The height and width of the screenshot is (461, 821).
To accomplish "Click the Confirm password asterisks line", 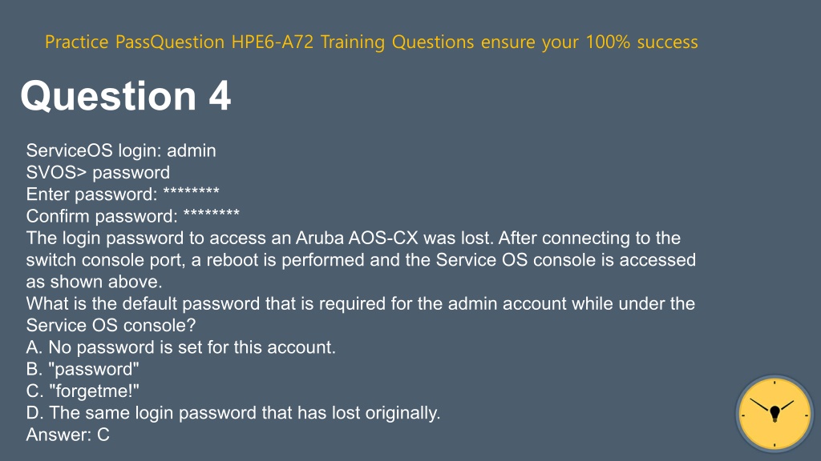I will (133, 216).
